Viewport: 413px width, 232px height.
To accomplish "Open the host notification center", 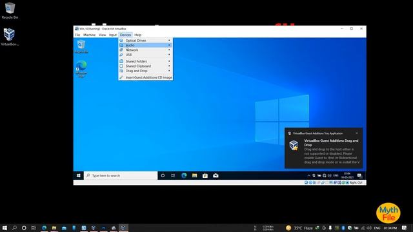I will click(x=405, y=227).
